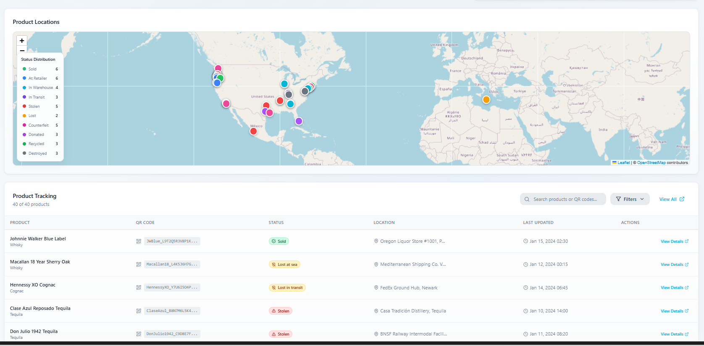Select the pink marker in Southern California

point(226,104)
